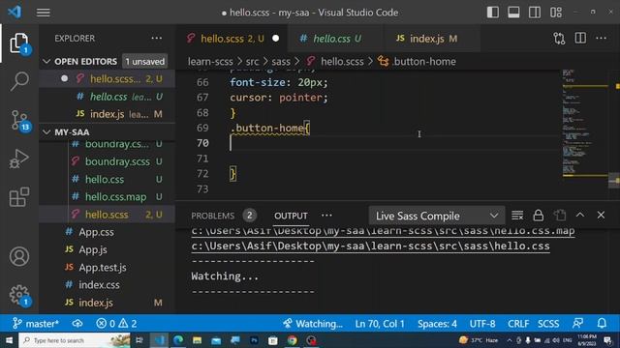Open the Explorer view in activity bar
The image size is (620, 348).
click(19, 43)
